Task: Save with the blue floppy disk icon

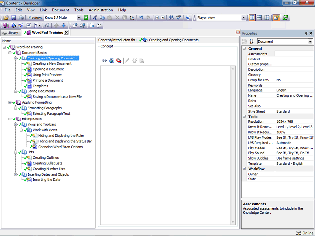Action: pos(13,18)
